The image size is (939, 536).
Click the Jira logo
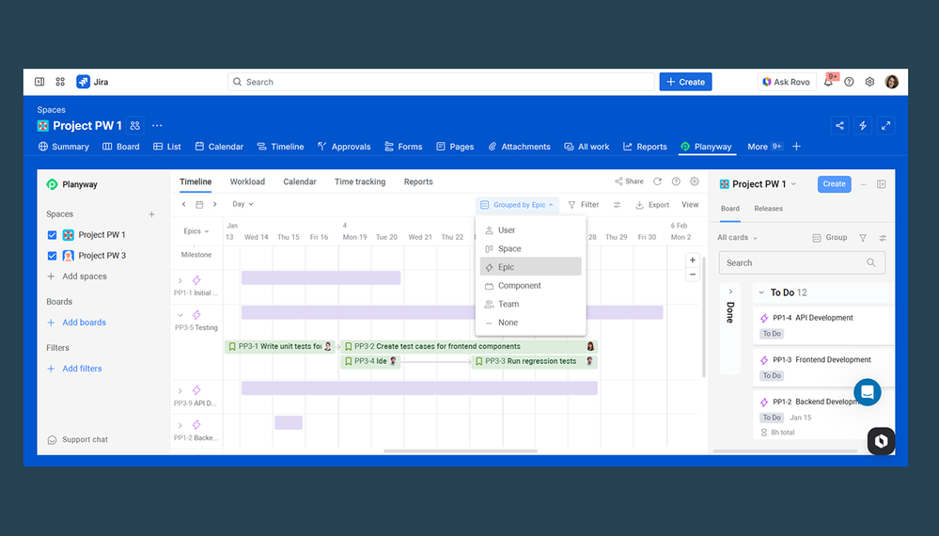92,82
